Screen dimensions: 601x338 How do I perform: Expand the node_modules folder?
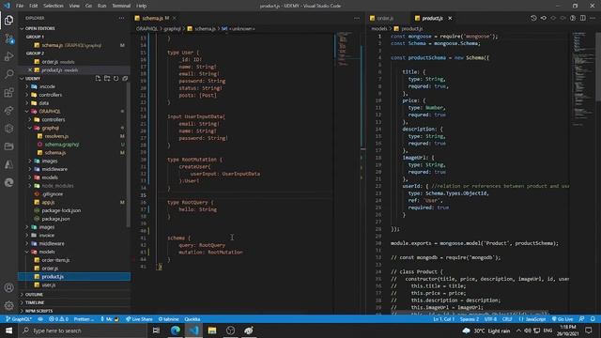(x=57, y=186)
